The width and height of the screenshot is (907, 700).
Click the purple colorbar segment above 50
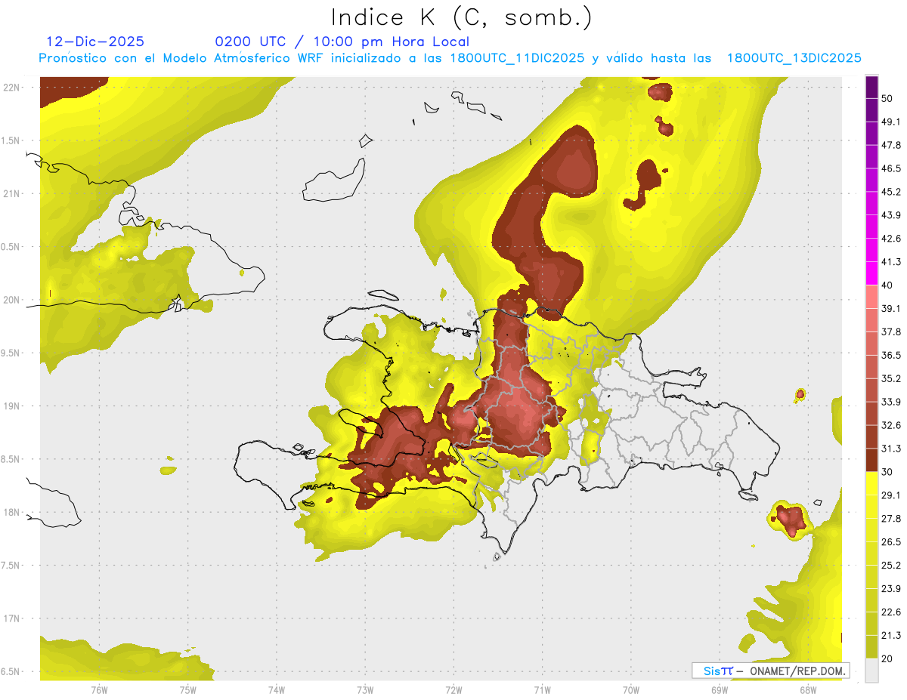click(x=872, y=87)
